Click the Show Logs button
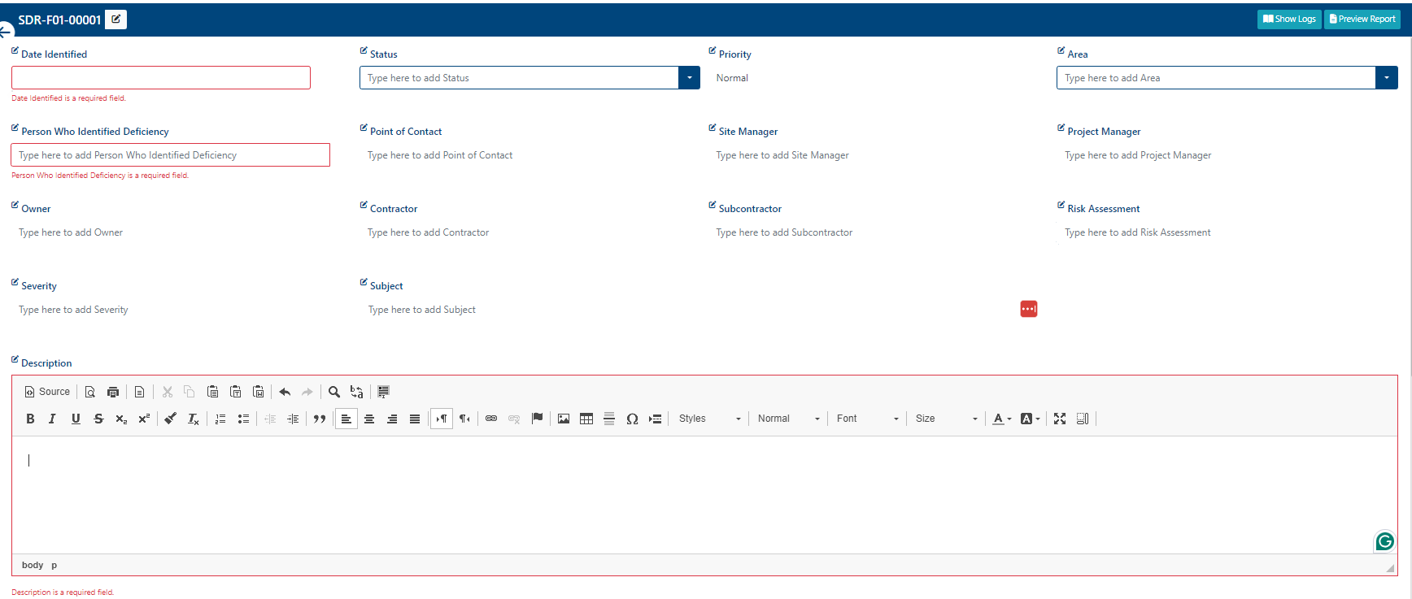The width and height of the screenshot is (1412, 599). [x=1289, y=19]
